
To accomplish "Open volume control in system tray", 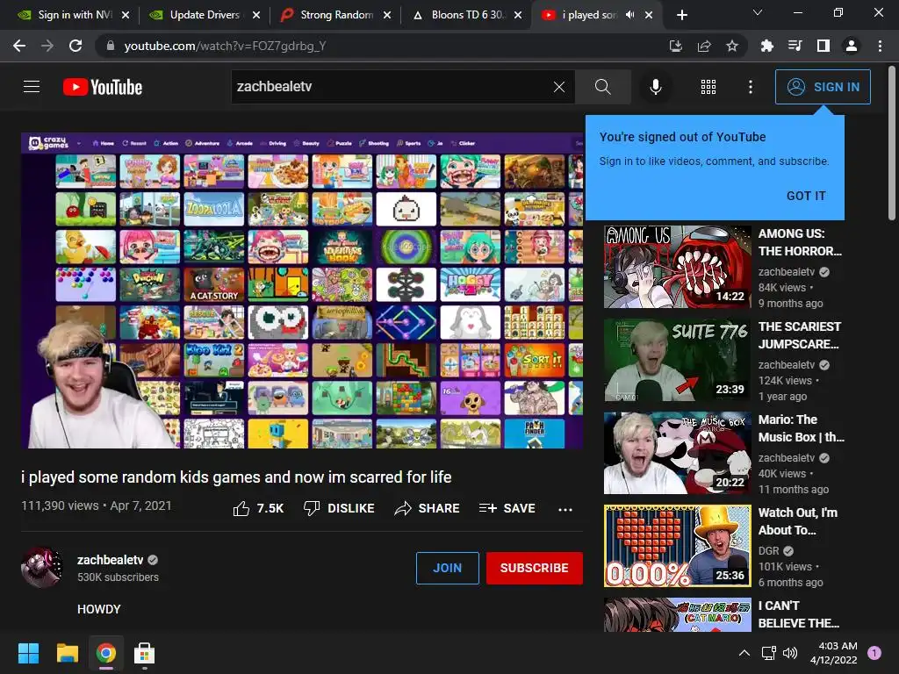I will 790,653.
